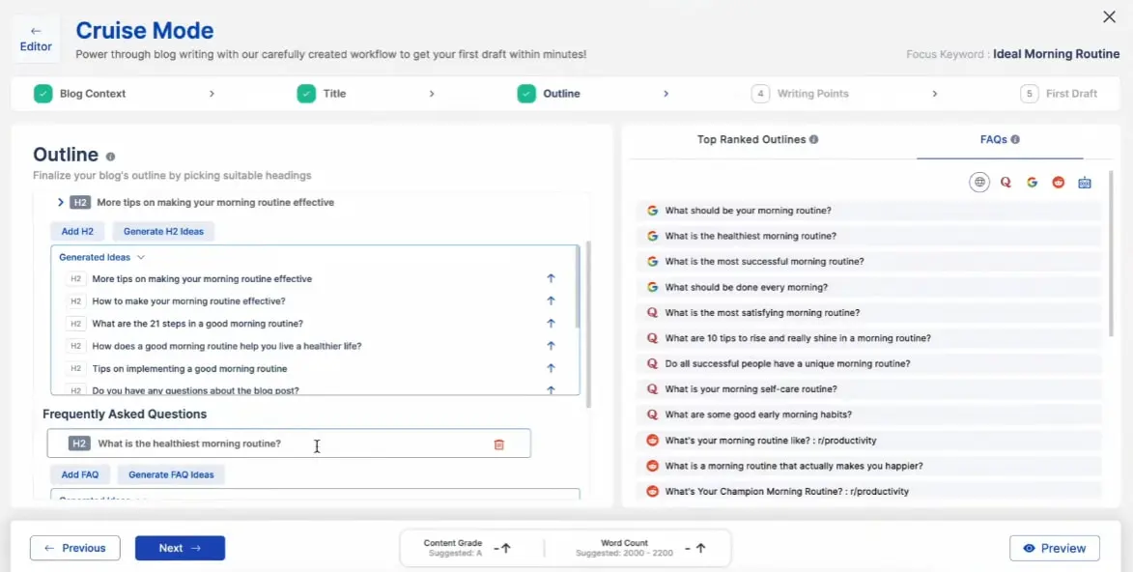Filter FAQs by the Reddit icon
The image size is (1133, 572).
1059,183
